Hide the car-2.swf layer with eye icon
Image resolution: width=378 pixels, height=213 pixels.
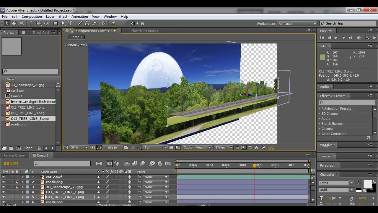tap(4, 177)
